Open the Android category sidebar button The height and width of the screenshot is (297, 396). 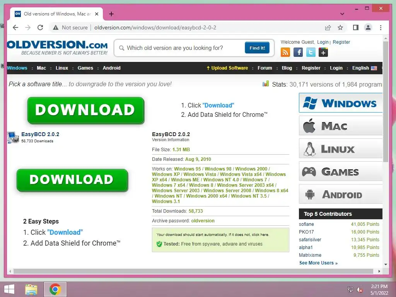[x=341, y=194]
